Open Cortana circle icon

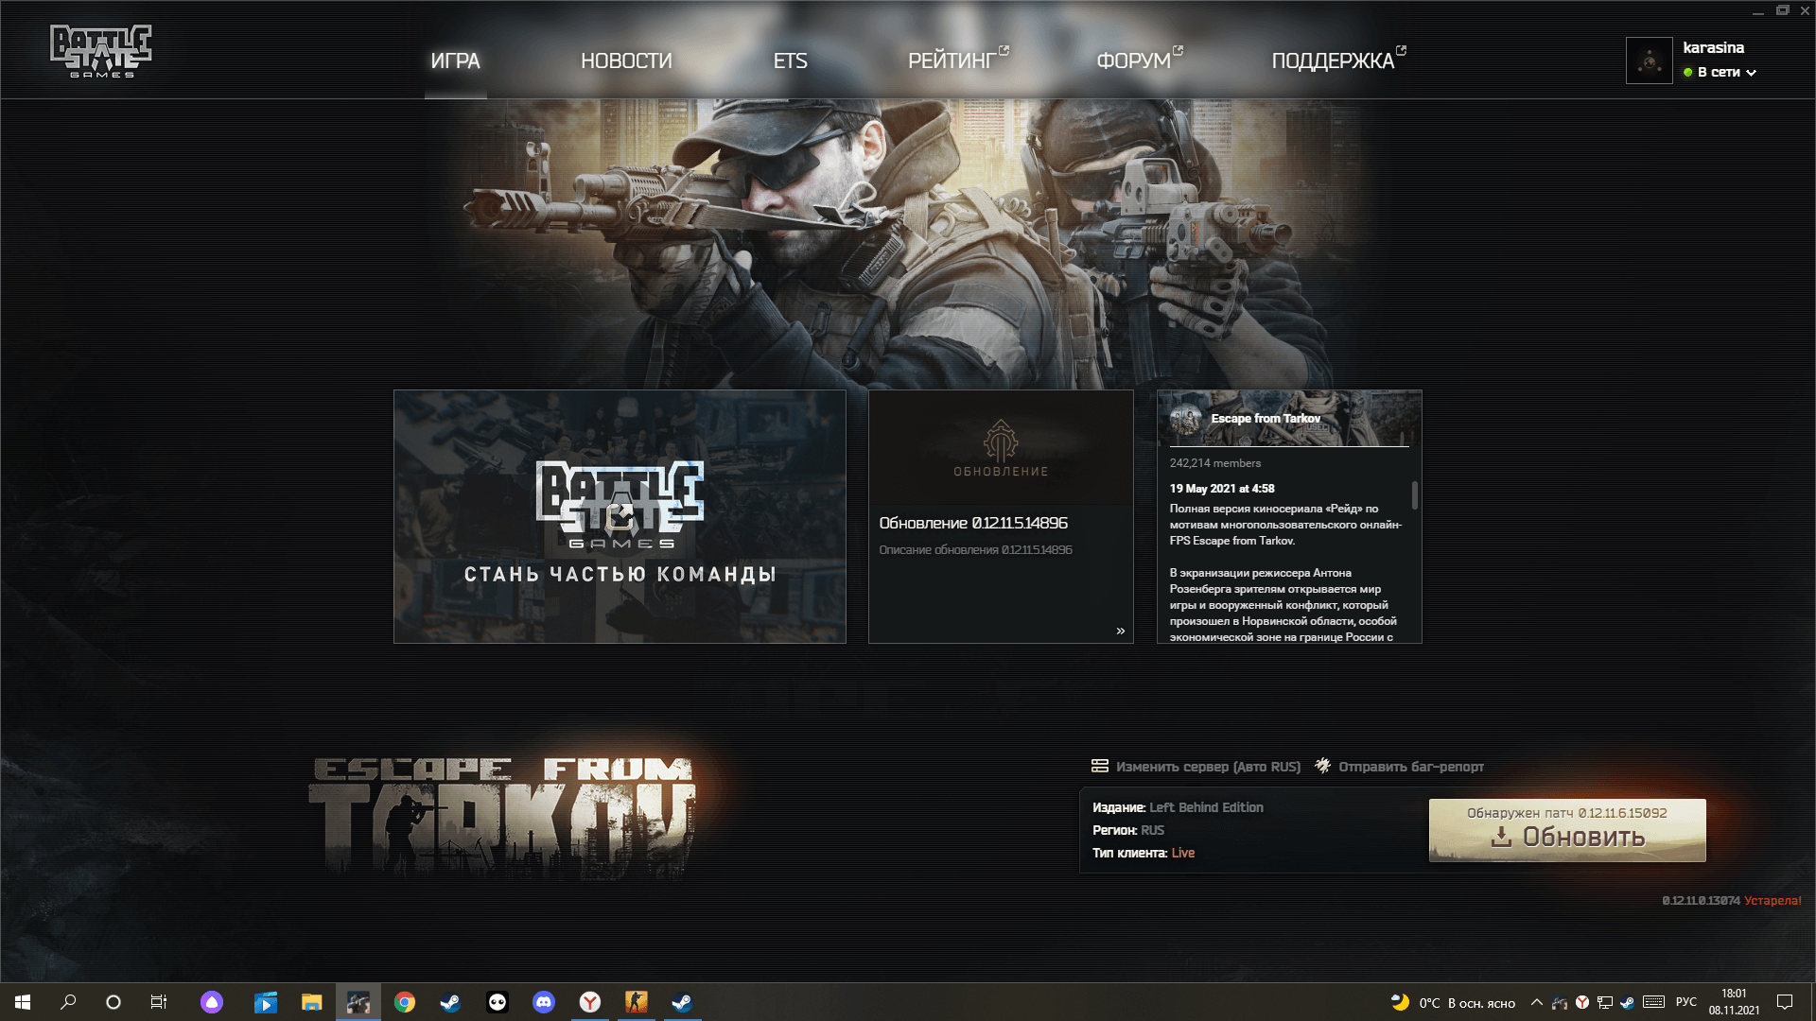(113, 1002)
